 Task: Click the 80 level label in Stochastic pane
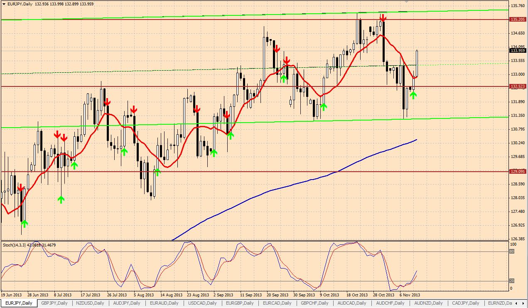coord(512,251)
